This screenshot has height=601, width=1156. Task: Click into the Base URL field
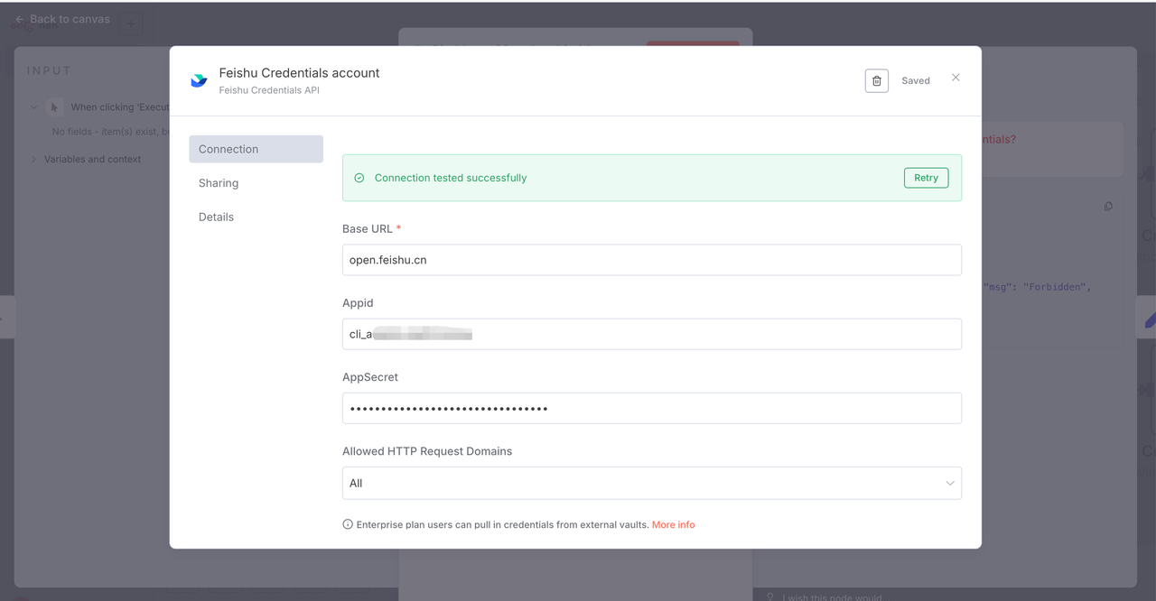[651, 260]
